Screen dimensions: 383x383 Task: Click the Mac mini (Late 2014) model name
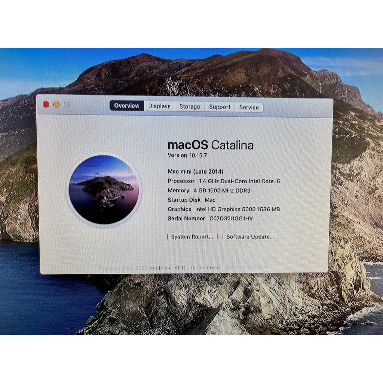[195, 171]
